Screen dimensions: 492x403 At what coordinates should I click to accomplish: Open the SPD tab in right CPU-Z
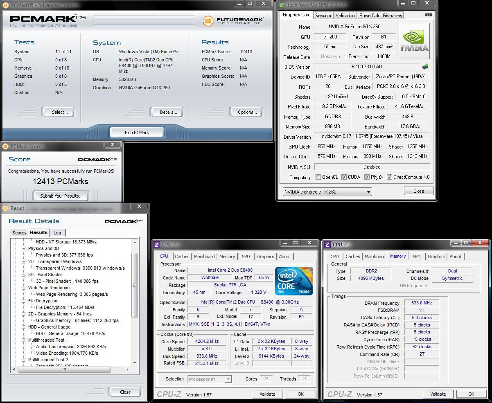click(x=416, y=257)
